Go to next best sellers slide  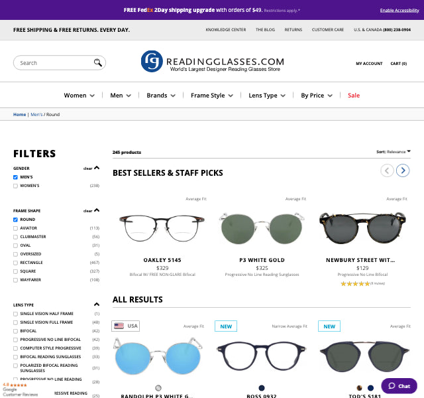pos(403,170)
